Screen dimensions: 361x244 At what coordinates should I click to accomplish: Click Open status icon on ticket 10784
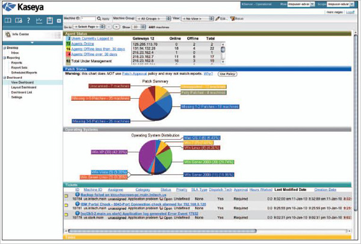(x=161, y=199)
